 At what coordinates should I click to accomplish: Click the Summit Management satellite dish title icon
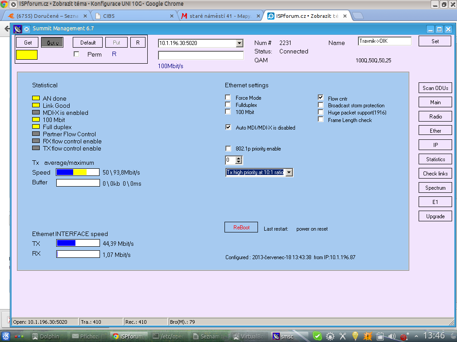click(17, 29)
